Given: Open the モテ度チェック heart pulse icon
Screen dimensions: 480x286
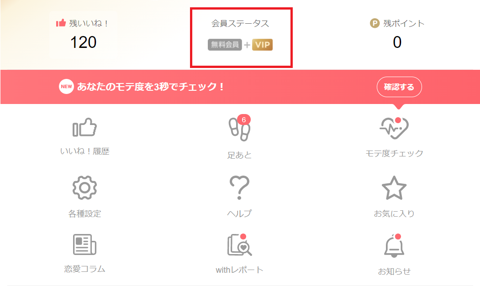Looking at the screenshot, I should [x=394, y=128].
